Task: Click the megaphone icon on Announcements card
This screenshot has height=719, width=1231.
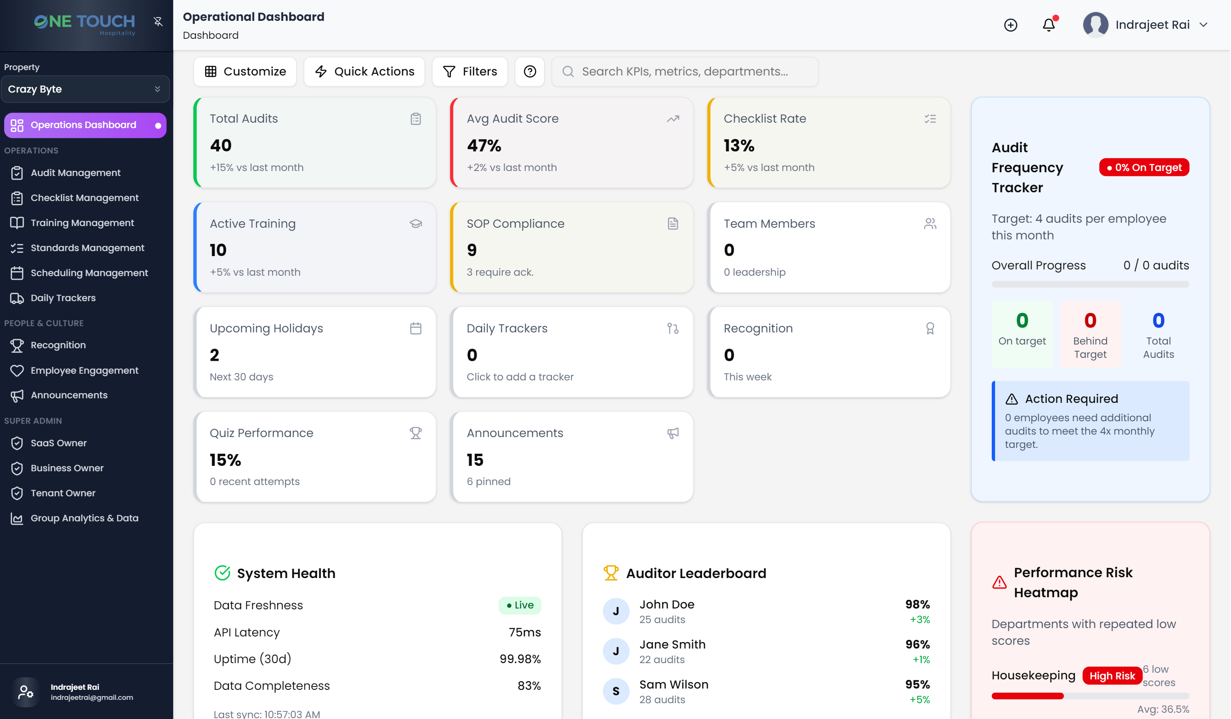Action: (673, 433)
